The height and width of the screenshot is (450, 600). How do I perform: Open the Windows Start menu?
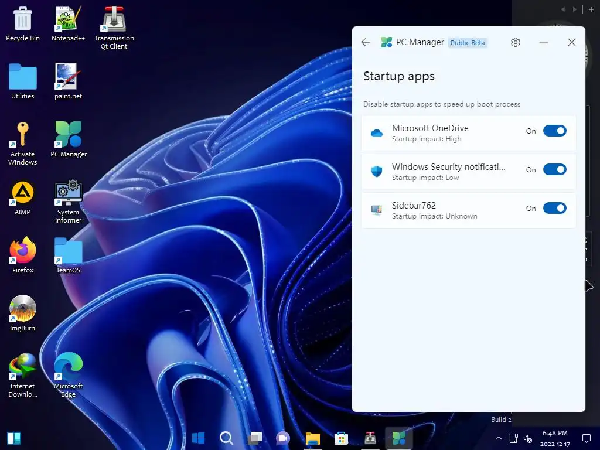[198, 438]
